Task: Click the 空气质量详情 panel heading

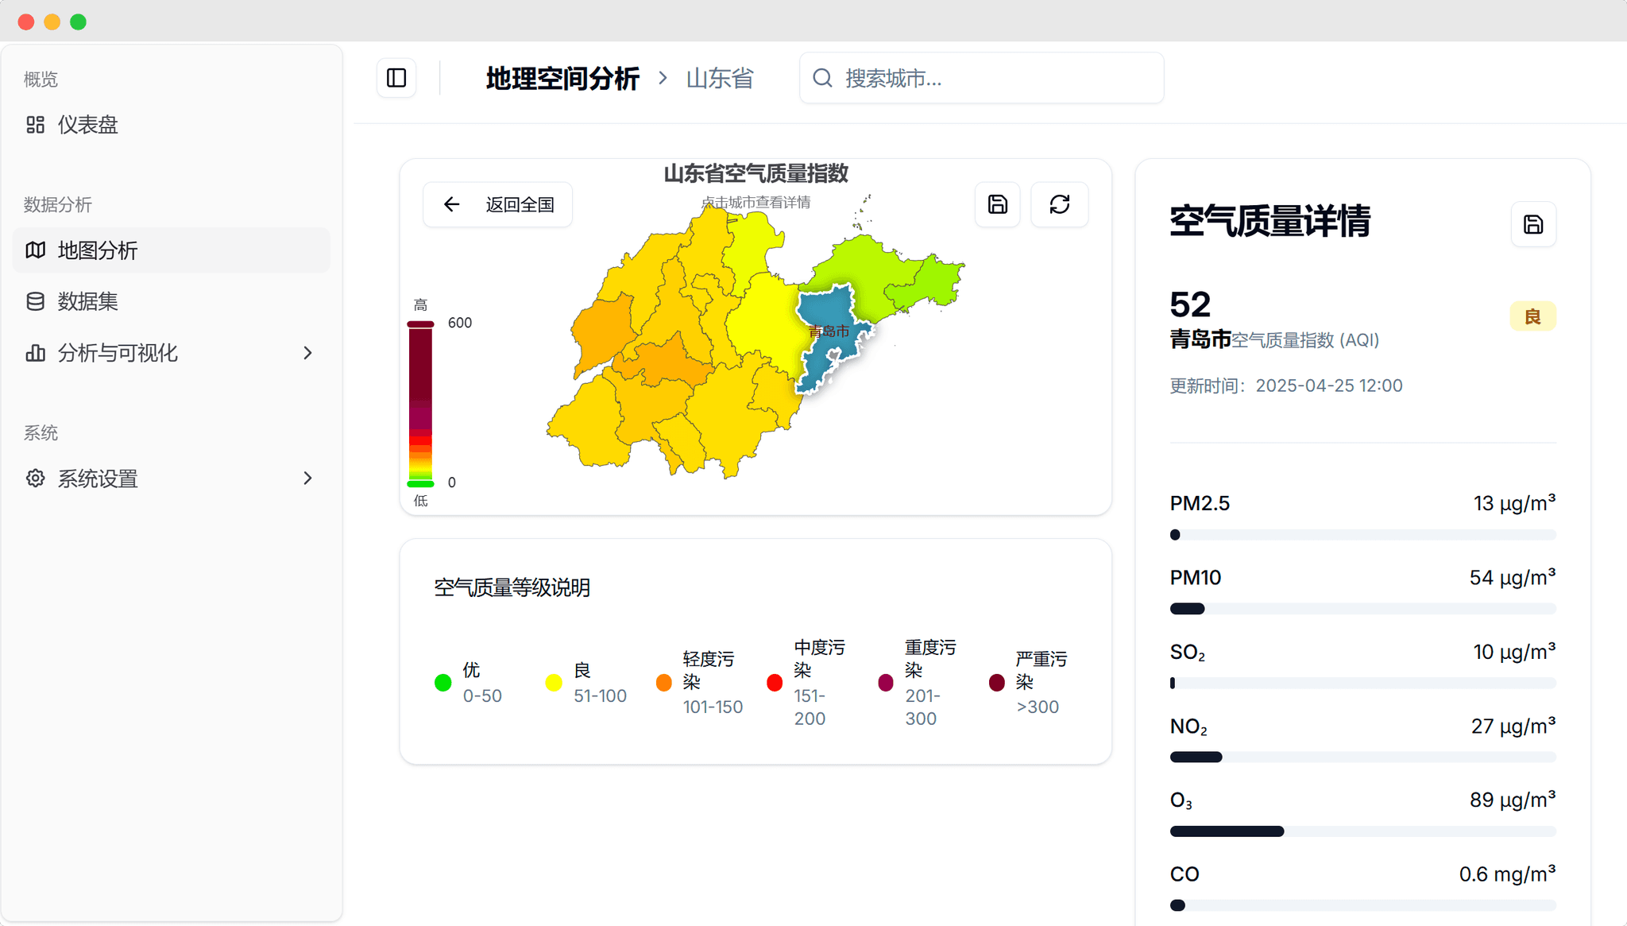Action: (x=1270, y=221)
